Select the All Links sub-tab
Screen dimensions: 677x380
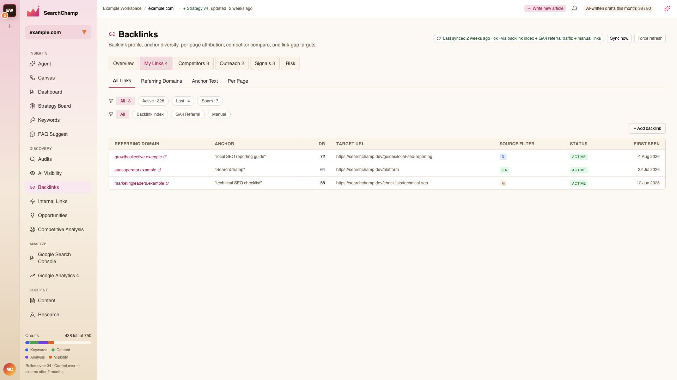[x=122, y=81]
